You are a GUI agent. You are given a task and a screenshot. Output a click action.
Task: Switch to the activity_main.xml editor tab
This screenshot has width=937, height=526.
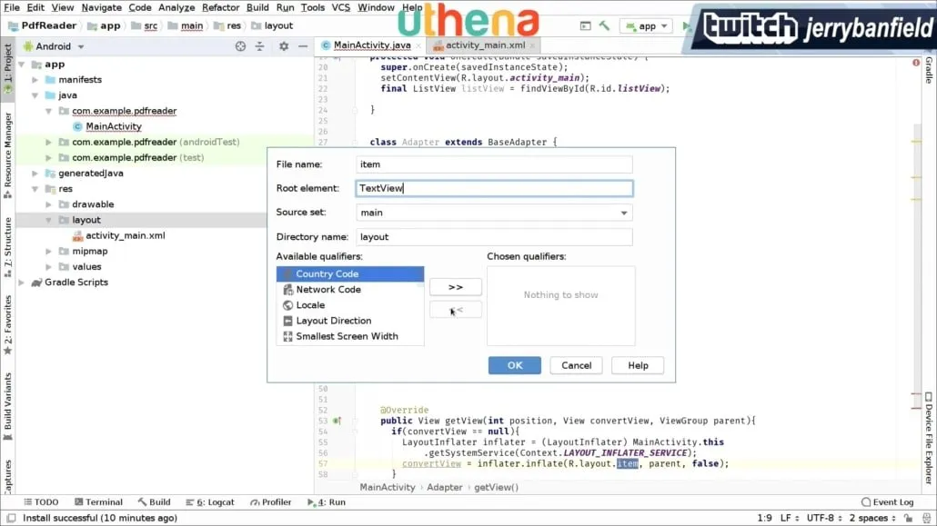[x=485, y=45]
